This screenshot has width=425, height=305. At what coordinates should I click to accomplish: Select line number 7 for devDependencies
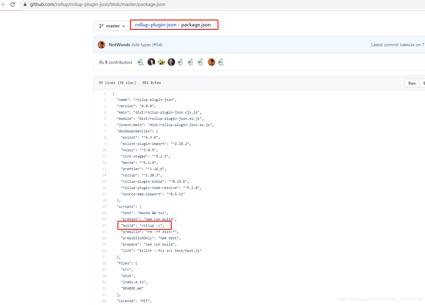click(105, 131)
